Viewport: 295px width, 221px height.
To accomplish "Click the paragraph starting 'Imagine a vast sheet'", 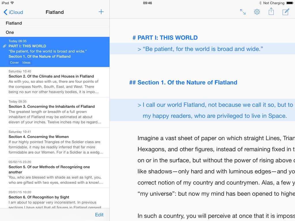I will click(216, 166).
